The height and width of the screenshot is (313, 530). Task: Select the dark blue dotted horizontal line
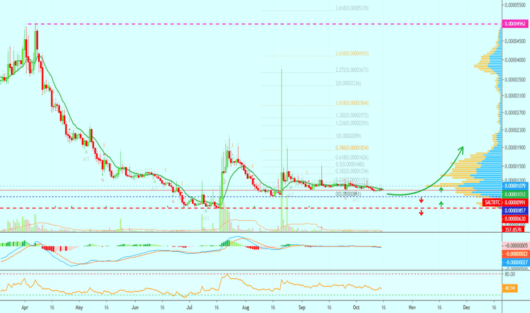click(250, 197)
